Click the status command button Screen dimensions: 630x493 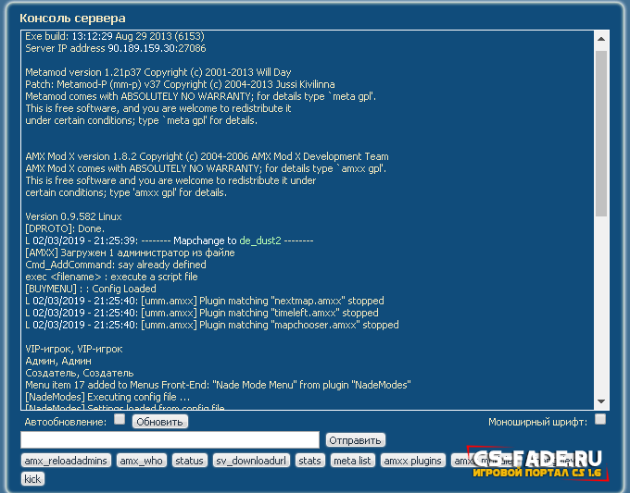(190, 461)
